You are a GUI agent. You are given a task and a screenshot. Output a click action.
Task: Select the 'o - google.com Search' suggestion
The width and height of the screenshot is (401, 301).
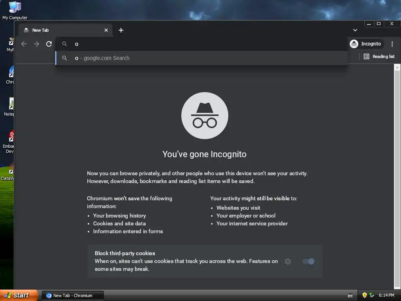(201, 58)
